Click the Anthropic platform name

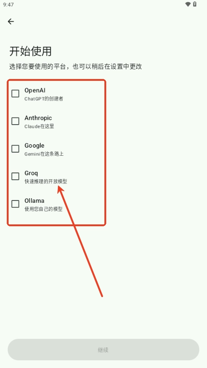[38, 118]
